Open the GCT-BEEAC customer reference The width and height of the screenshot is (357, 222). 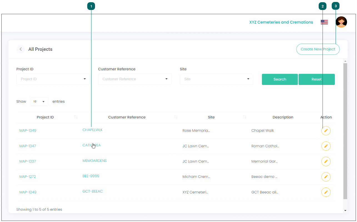(93, 191)
